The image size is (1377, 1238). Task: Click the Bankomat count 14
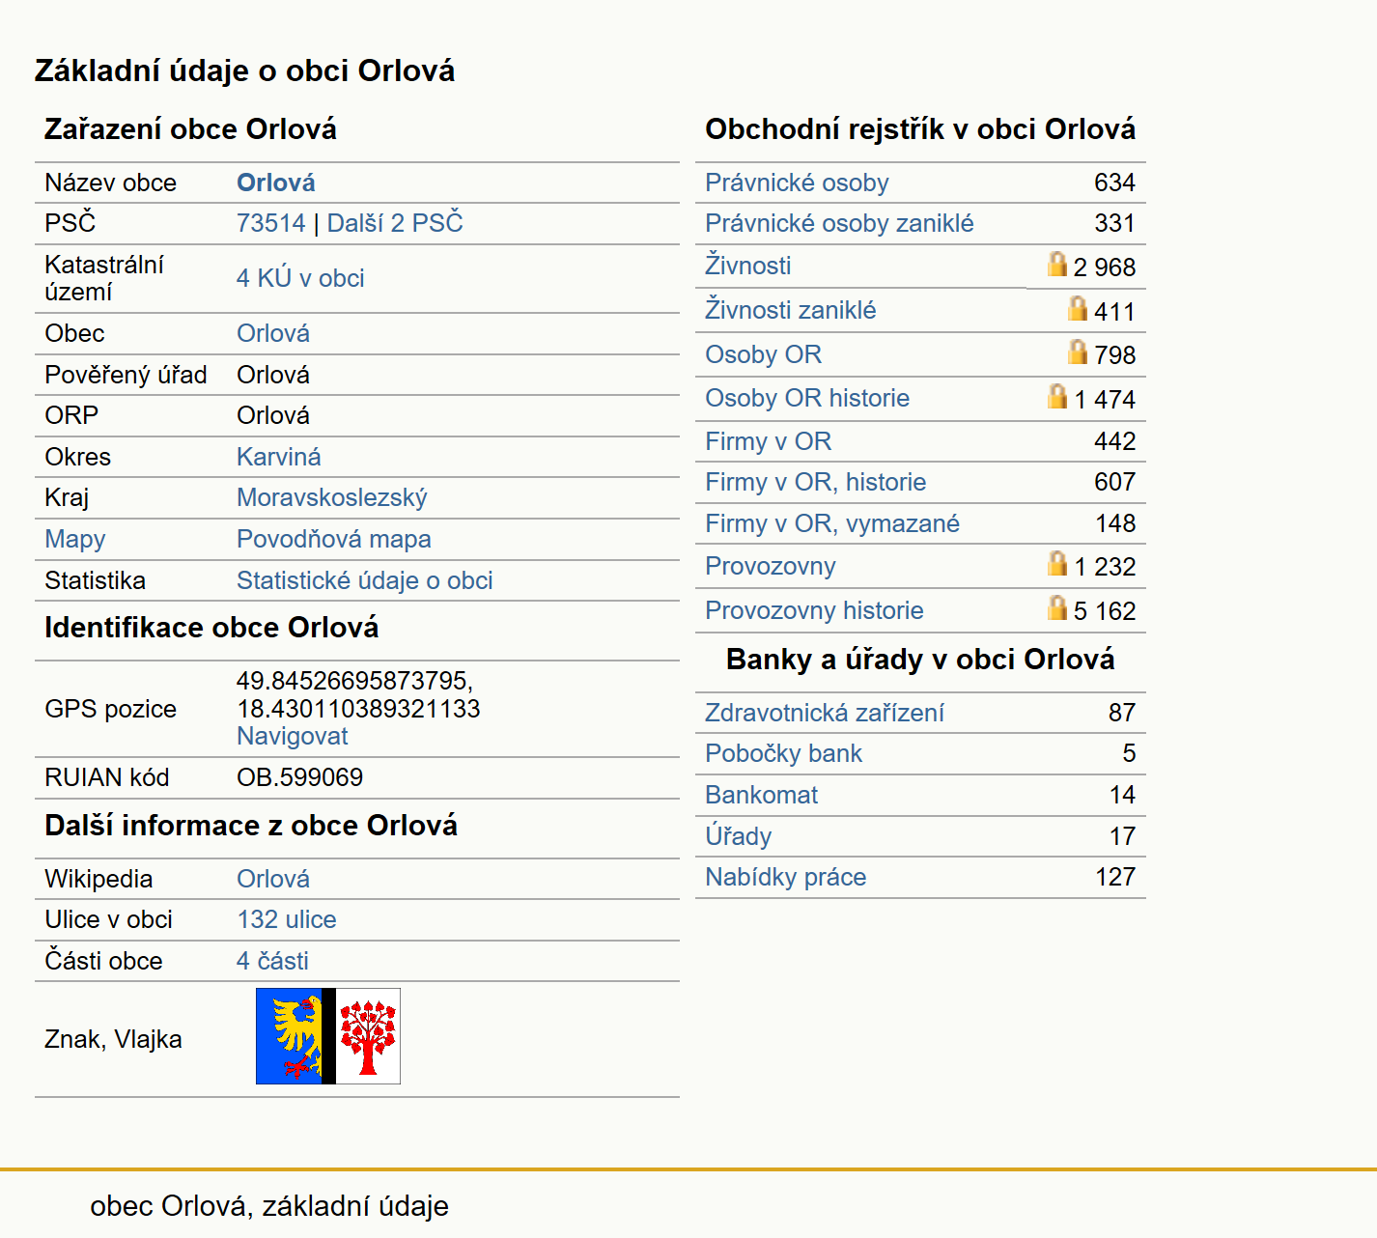click(1122, 795)
